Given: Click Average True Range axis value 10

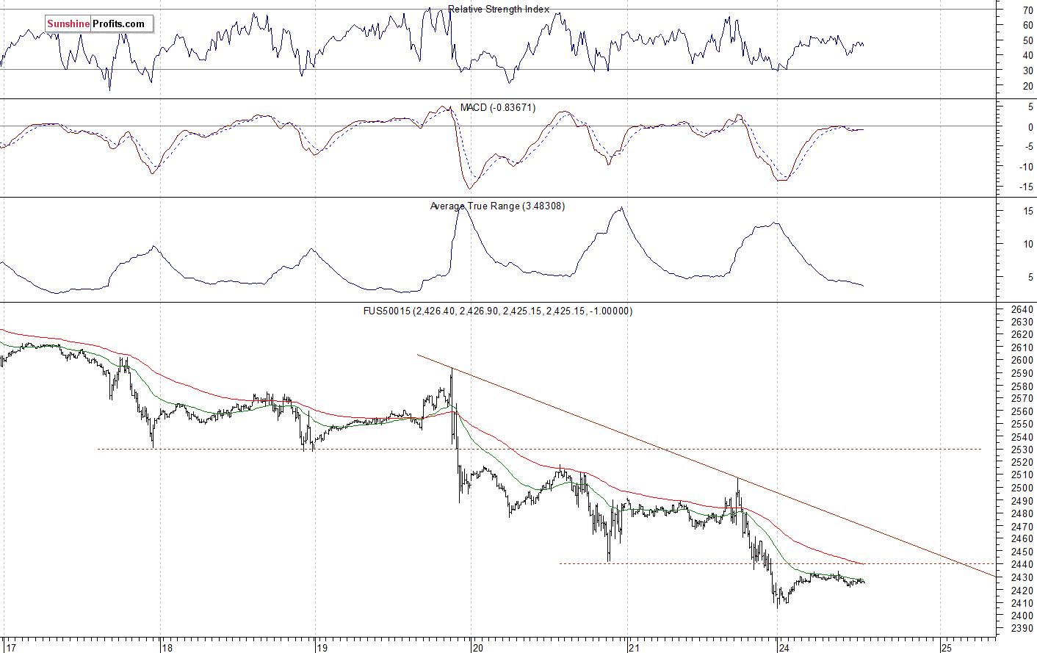Looking at the screenshot, I should coord(1028,245).
